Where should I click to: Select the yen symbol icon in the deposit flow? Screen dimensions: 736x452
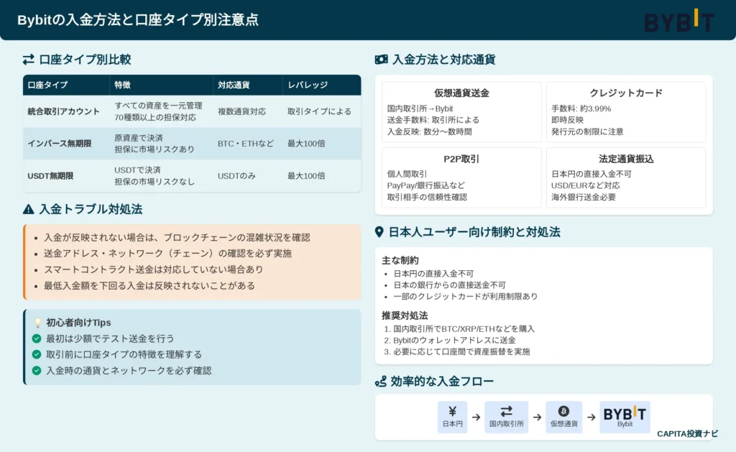pos(453,412)
